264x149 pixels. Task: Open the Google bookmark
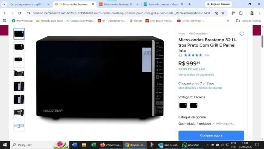[136, 20]
